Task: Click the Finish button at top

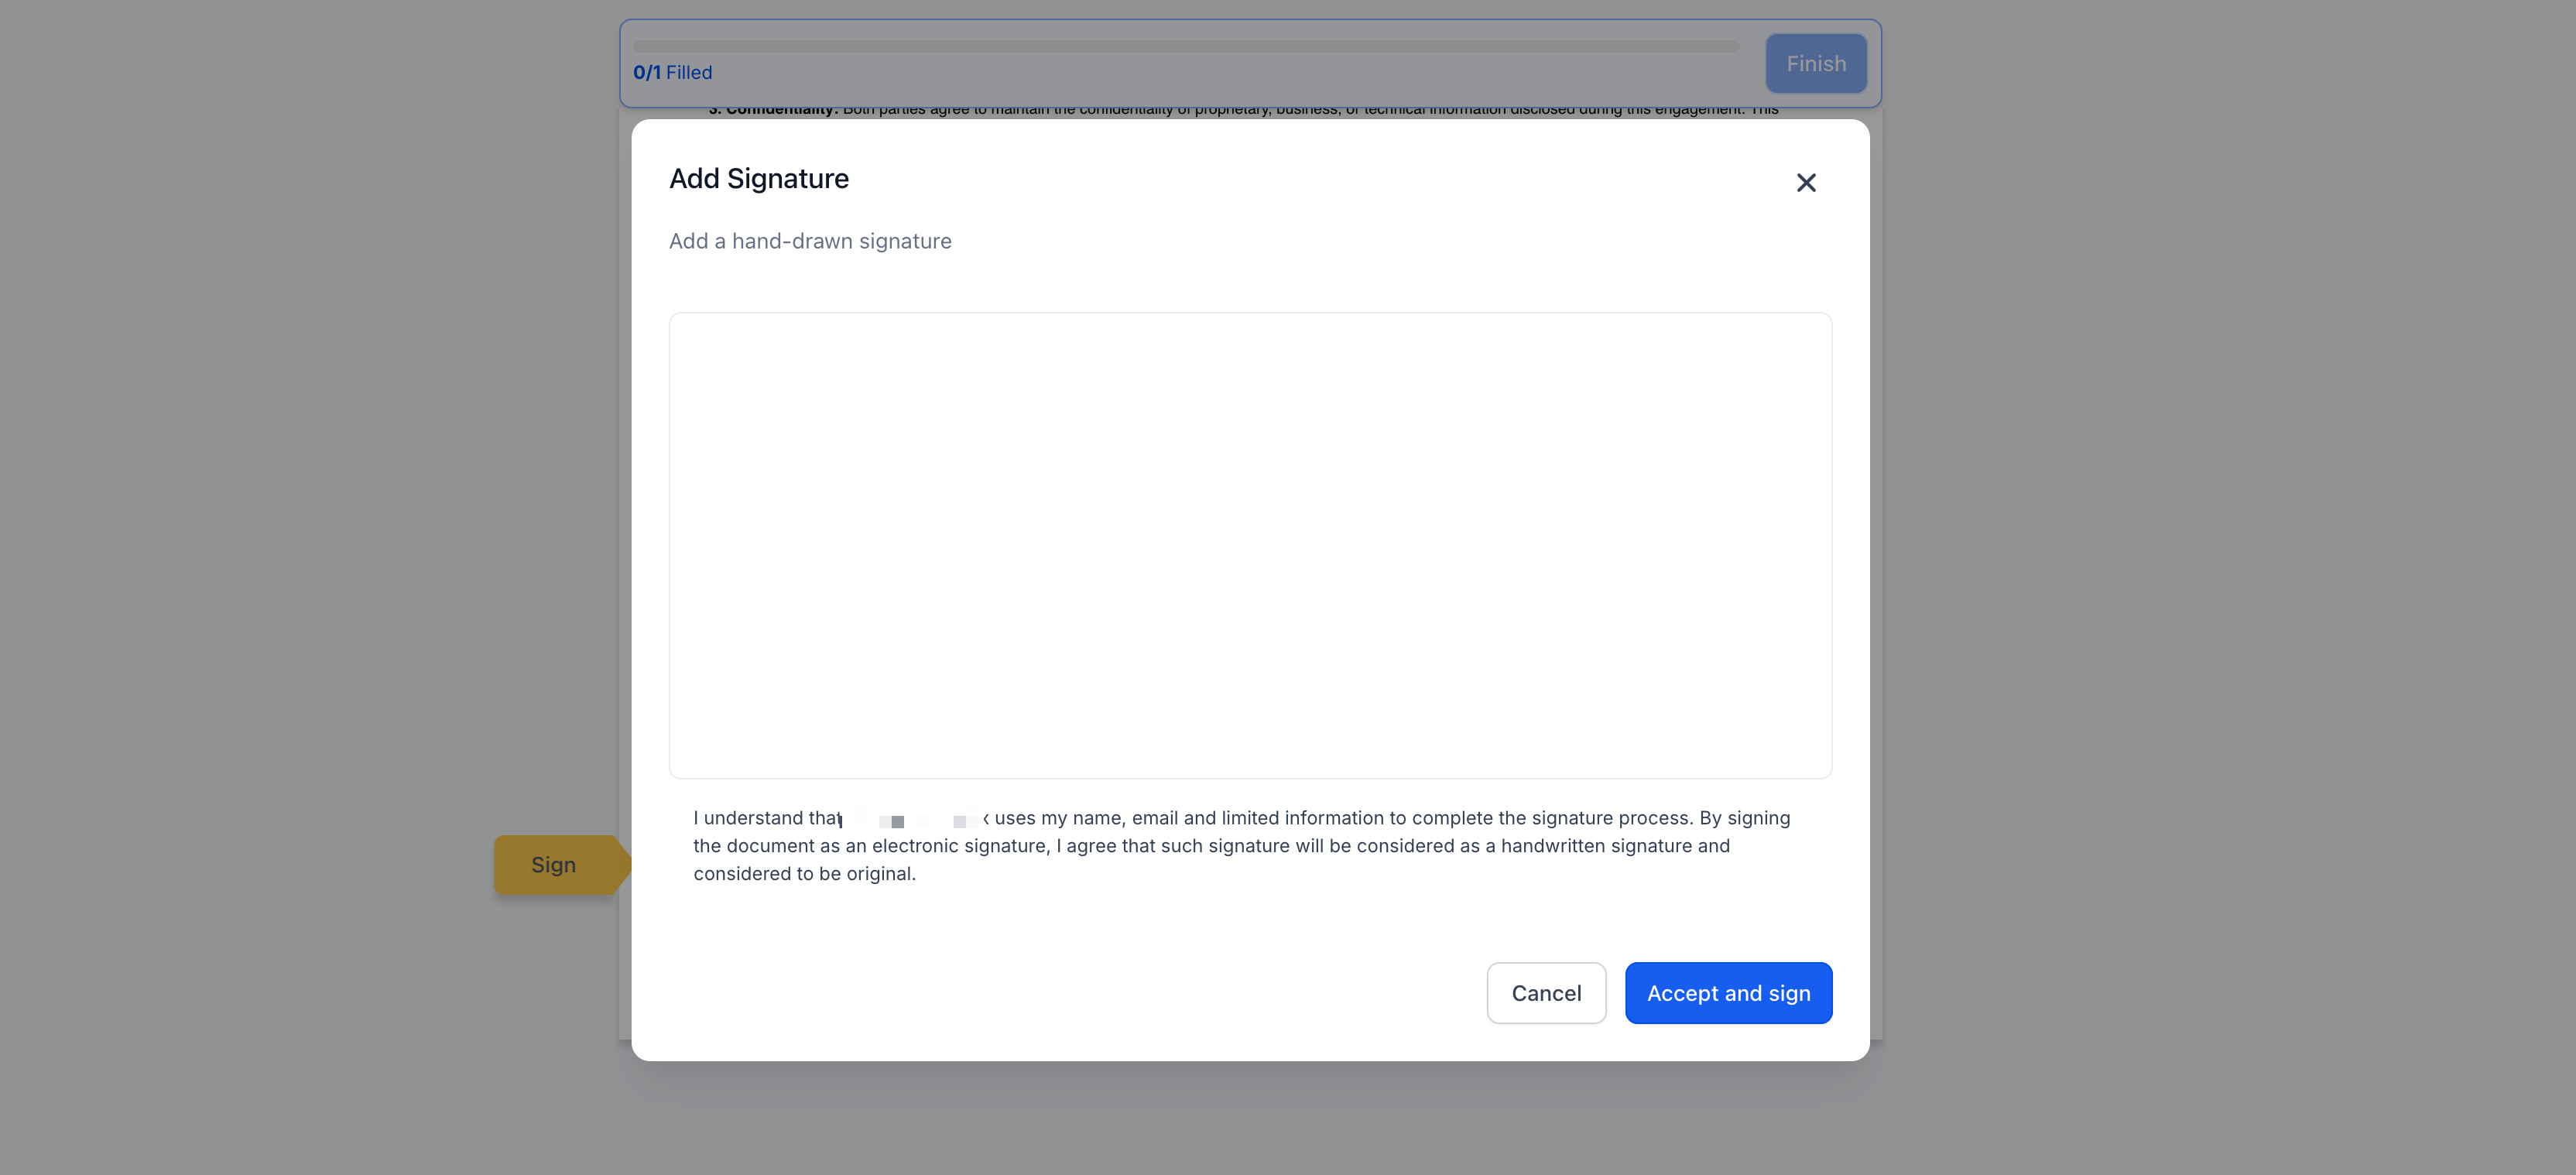Action: pos(1815,64)
